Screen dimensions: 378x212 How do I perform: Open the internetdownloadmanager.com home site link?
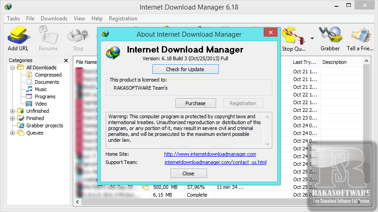pyautogui.click(x=210, y=154)
